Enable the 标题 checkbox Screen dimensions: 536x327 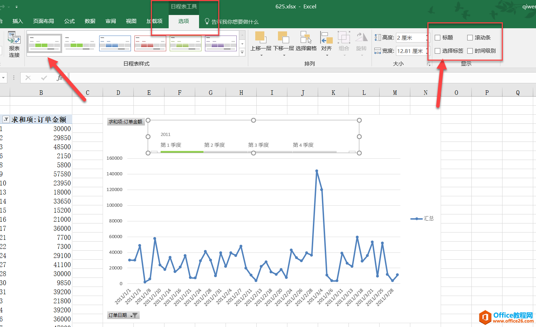[438, 38]
